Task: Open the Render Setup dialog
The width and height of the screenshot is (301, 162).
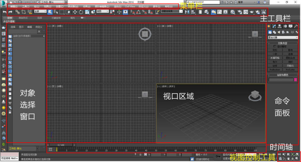Action: click(240, 12)
